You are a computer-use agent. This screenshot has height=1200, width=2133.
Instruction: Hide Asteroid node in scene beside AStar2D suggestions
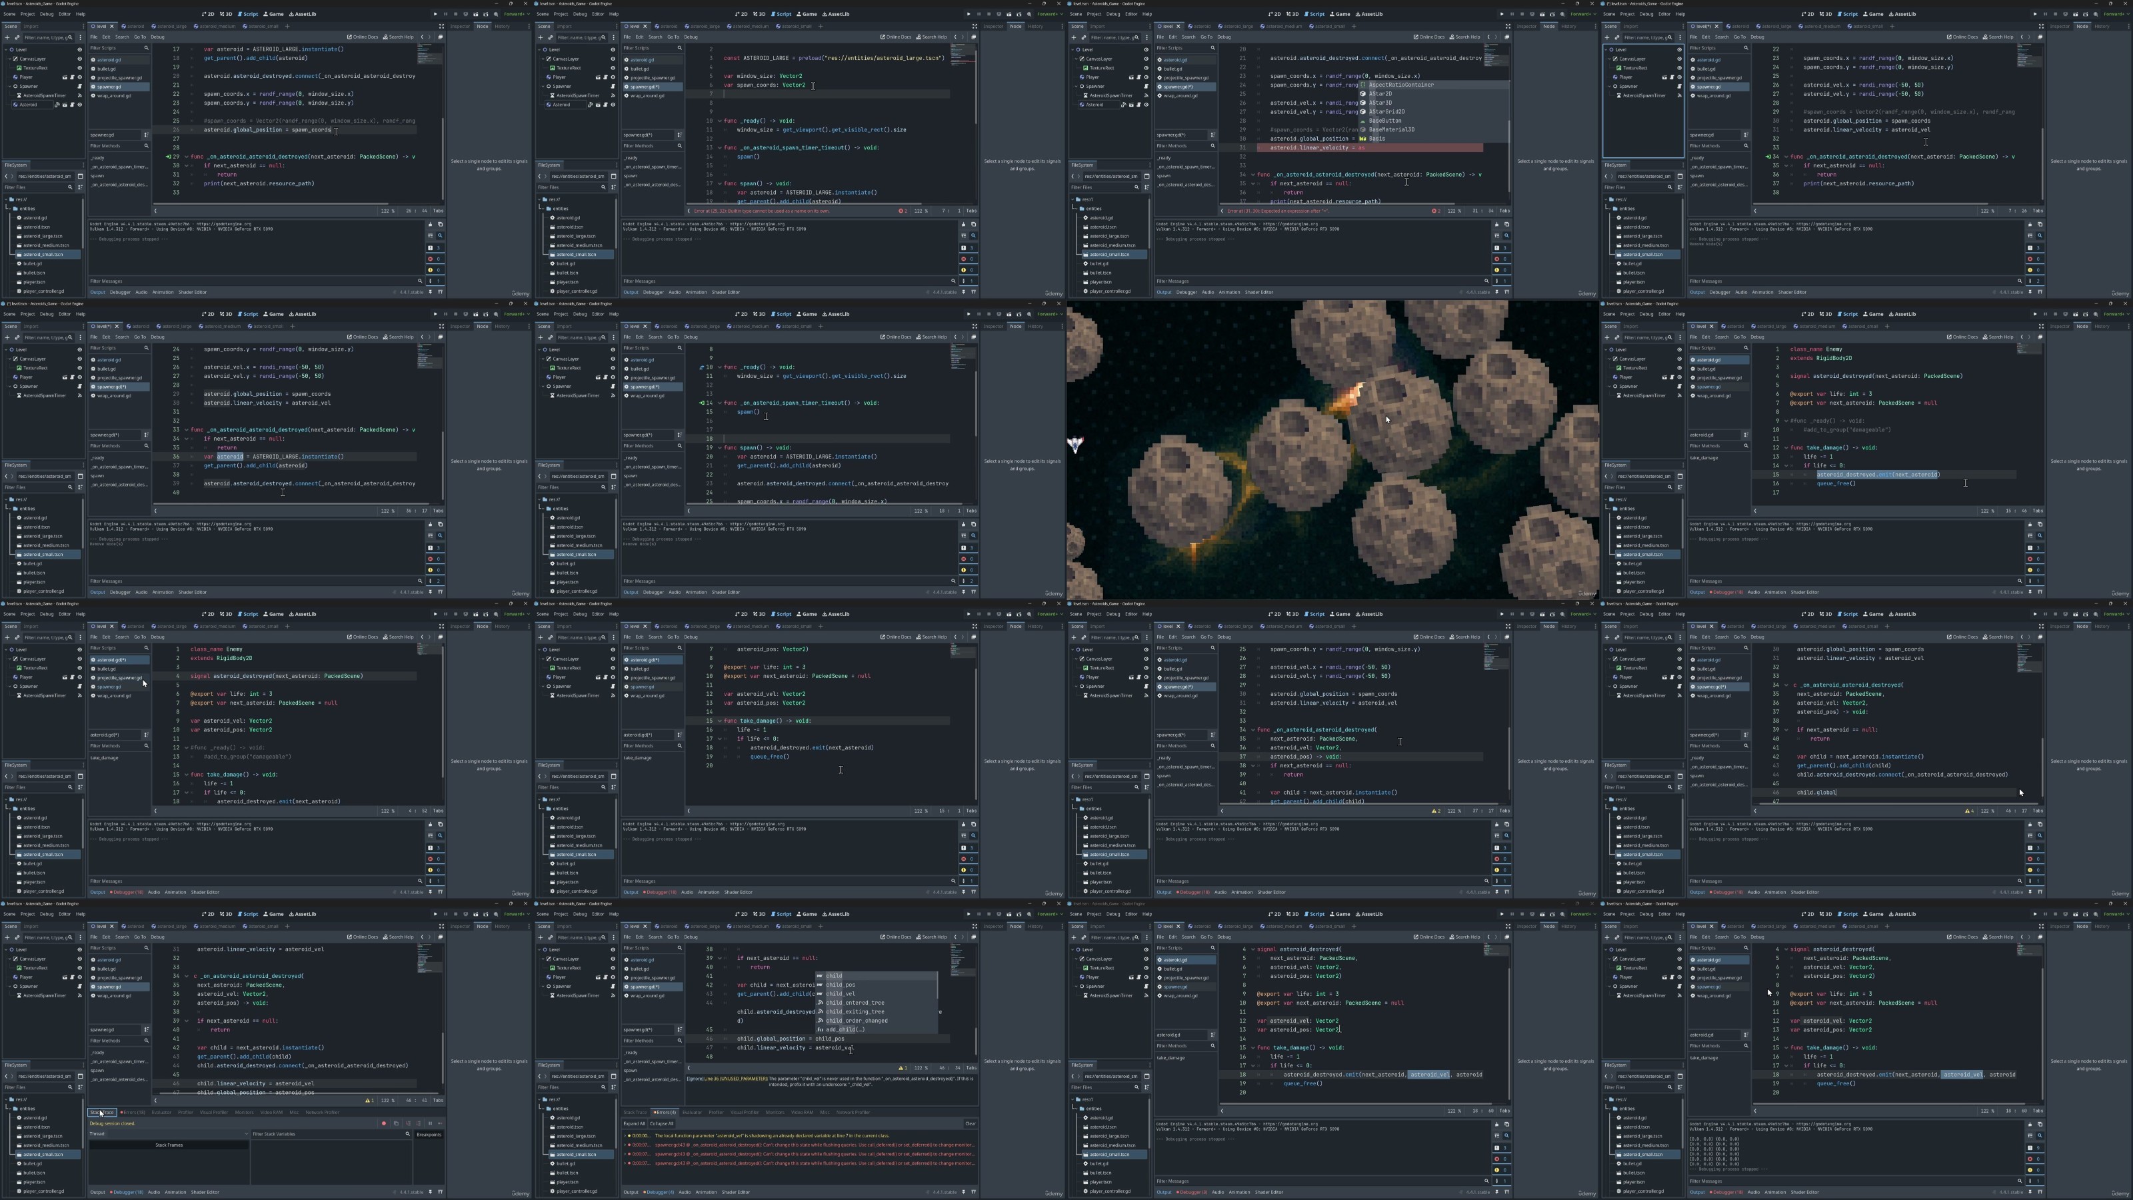(1146, 105)
